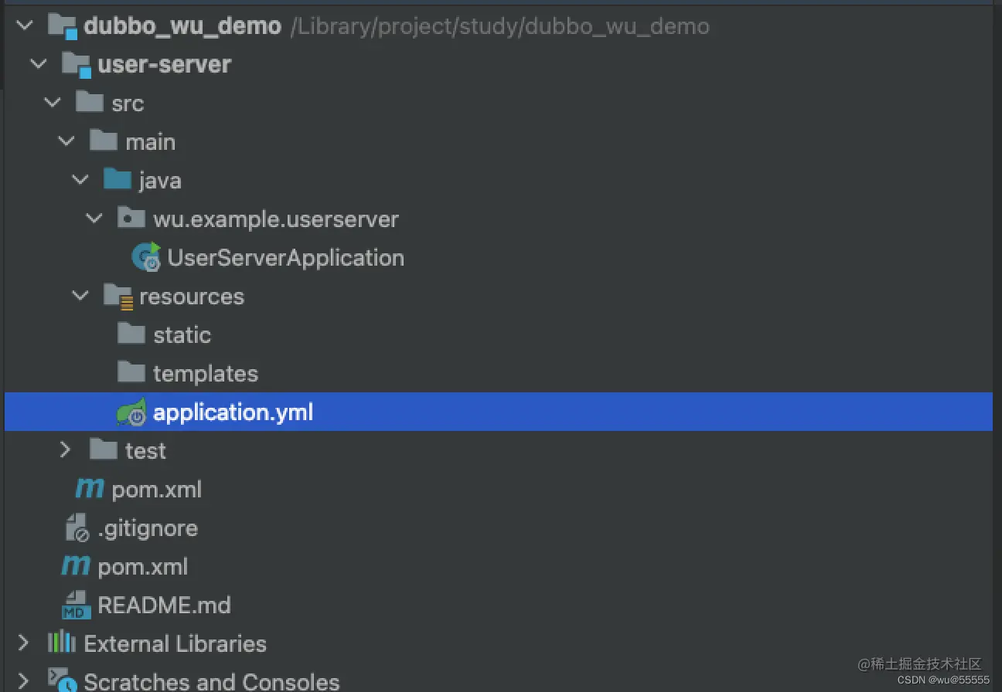Expand the External Libraries node
1002x692 pixels.
[24, 643]
